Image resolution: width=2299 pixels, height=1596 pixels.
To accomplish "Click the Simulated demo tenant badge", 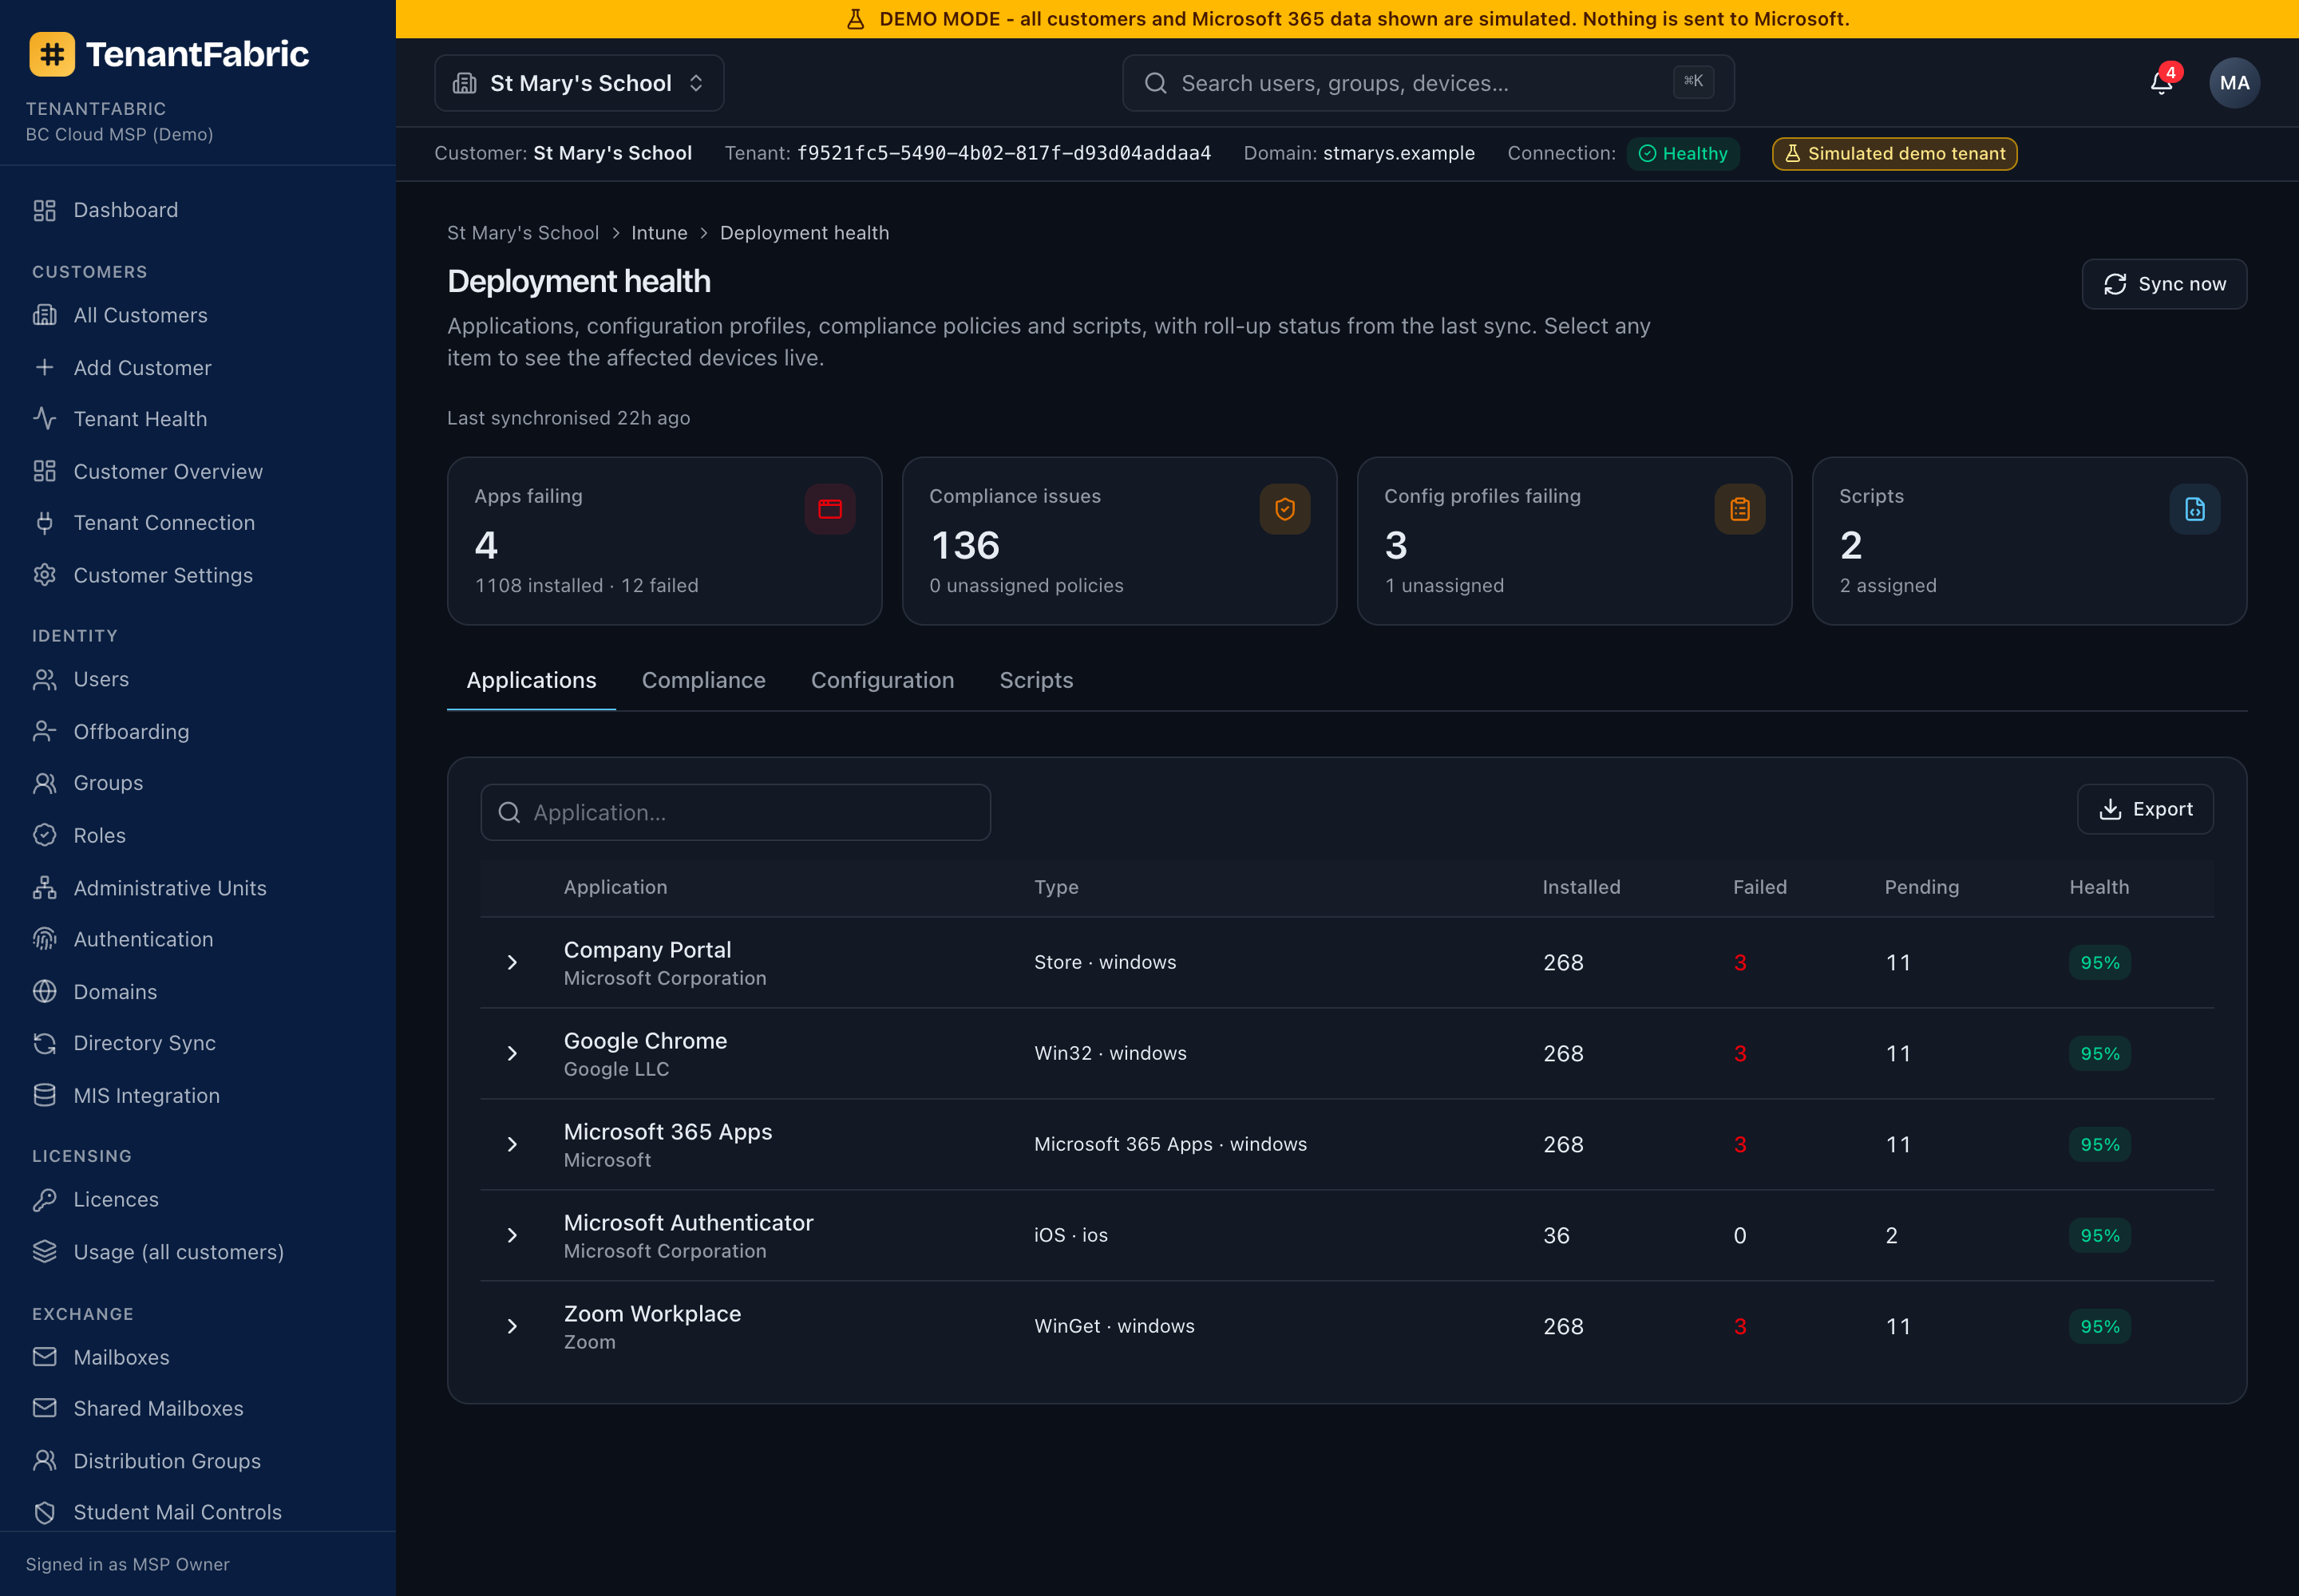I will [1895, 154].
